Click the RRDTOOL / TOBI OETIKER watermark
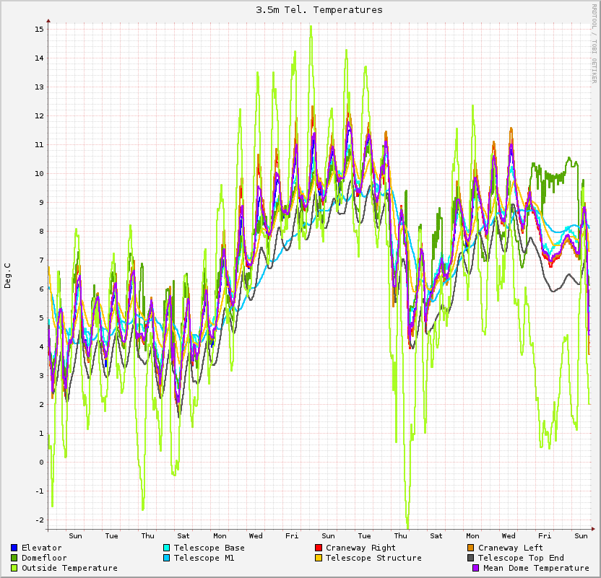The image size is (601, 578). pos(594,43)
